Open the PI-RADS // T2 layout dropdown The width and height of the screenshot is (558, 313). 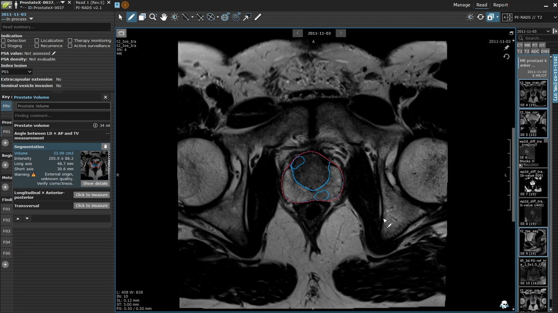555,17
